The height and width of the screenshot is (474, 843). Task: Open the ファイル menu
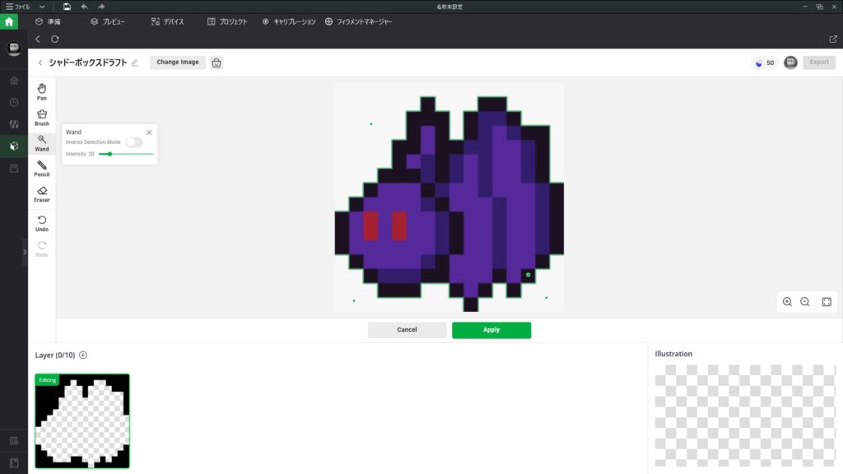pyautogui.click(x=18, y=7)
